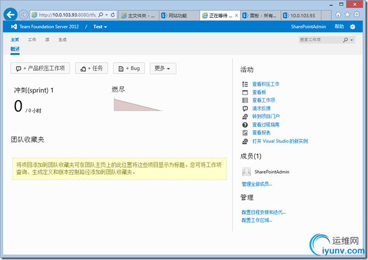The height and width of the screenshot is (260, 368).
Task: Click the feedback bubble icon beside 请求反馈
Action: pos(245,109)
